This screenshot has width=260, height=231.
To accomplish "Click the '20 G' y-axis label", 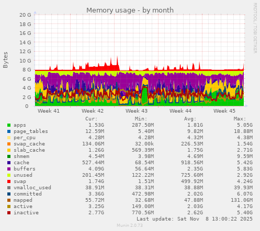I will click(25, 15).
